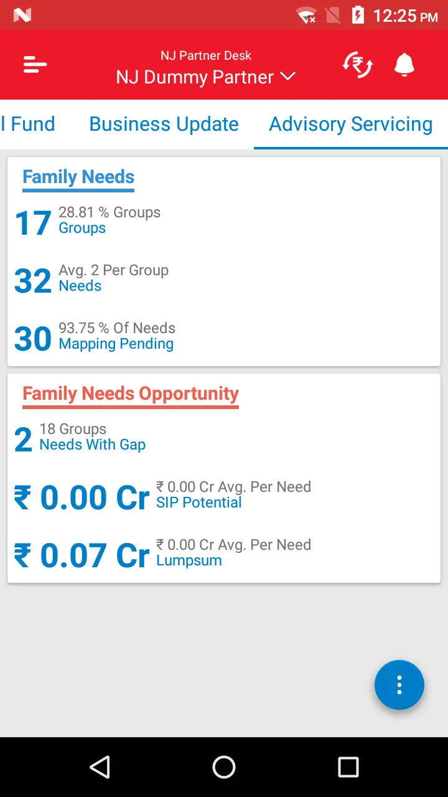Screen dimensions: 448x797
Task: Tap the blue floating more-options button
Action: (399, 685)
